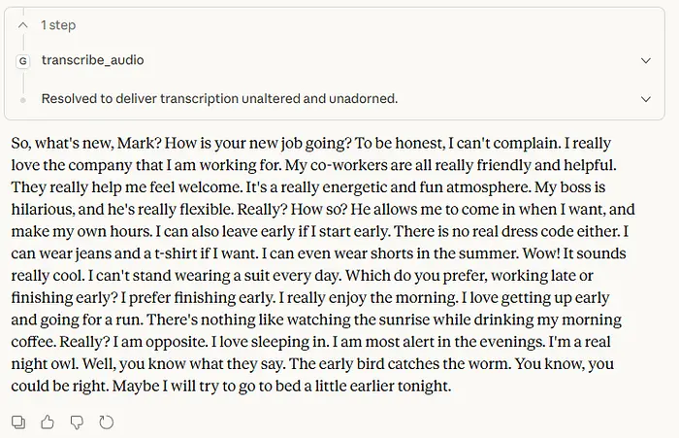Image resolution: width=679 pixels, height=438 pixels.
Task: Click the word "tonight" ending the transcript
Action: tap(423, 387)
